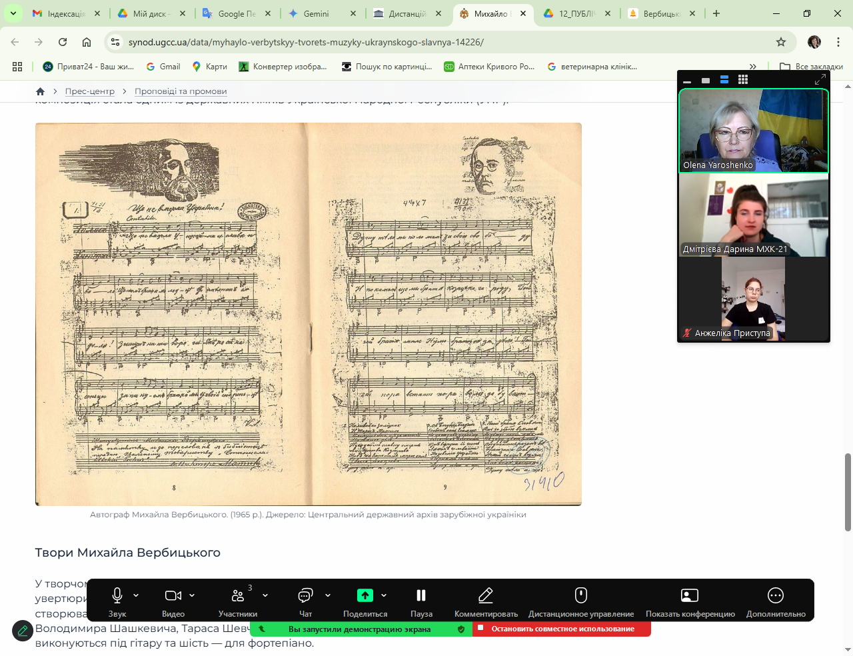Image resolution: width=853 pixels, height=656 pixels.
Task: Switch to the Мій диск browser tab
Action: pyautogui.click(x=151, y=13)
